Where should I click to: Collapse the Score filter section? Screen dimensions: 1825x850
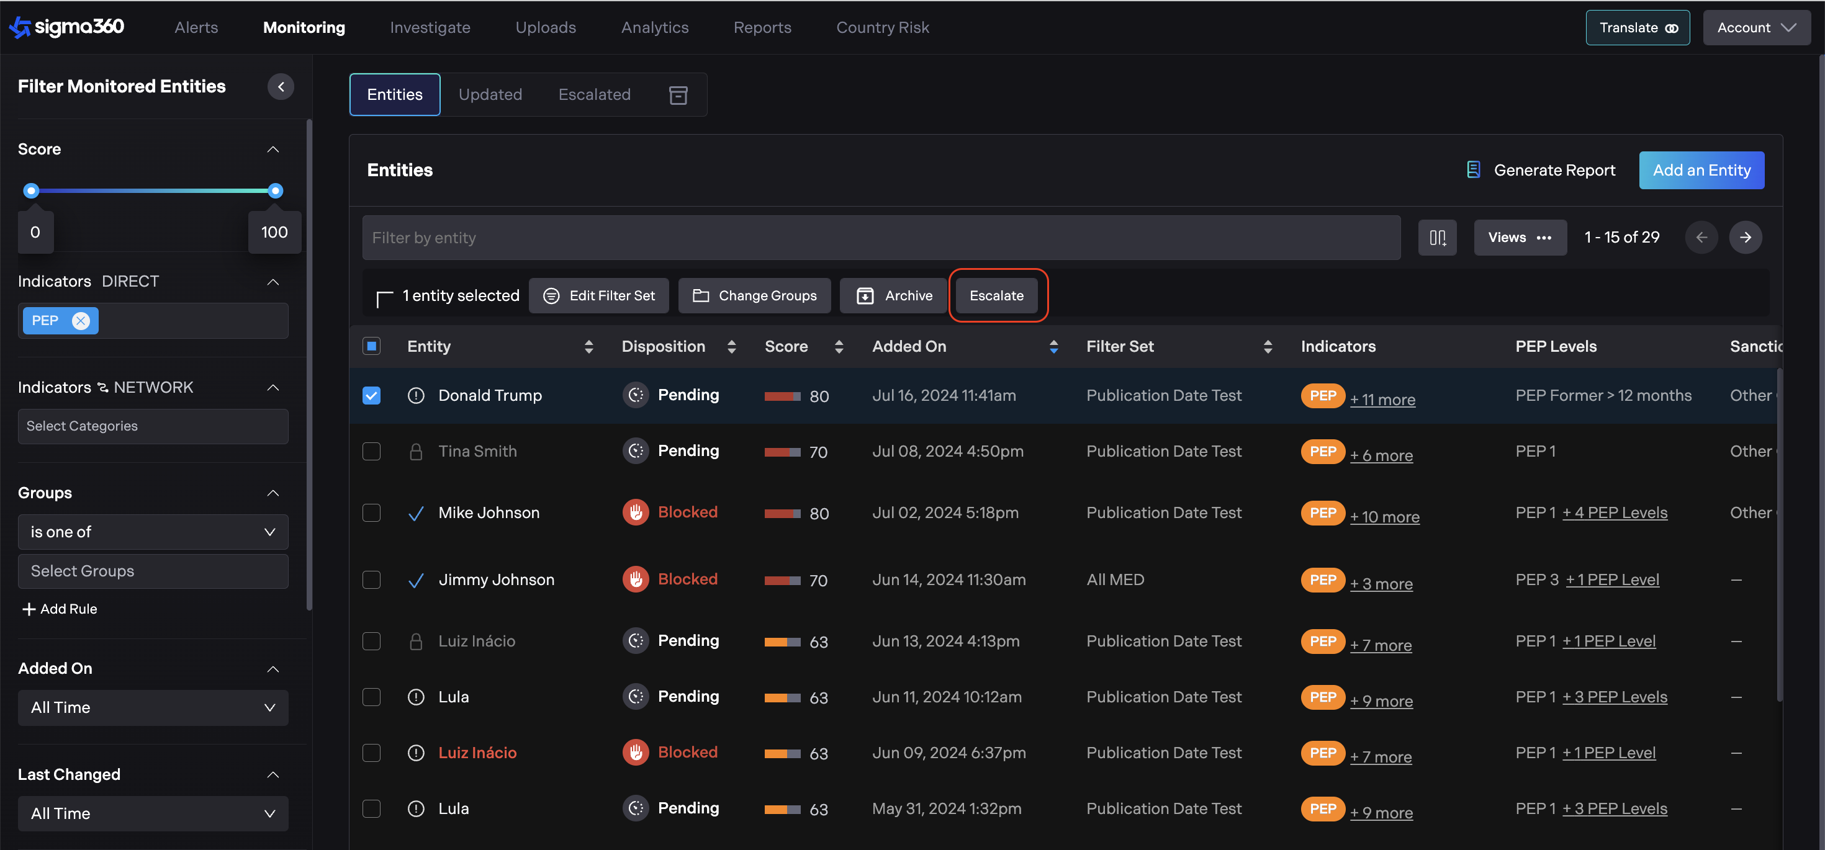(273, 150)
